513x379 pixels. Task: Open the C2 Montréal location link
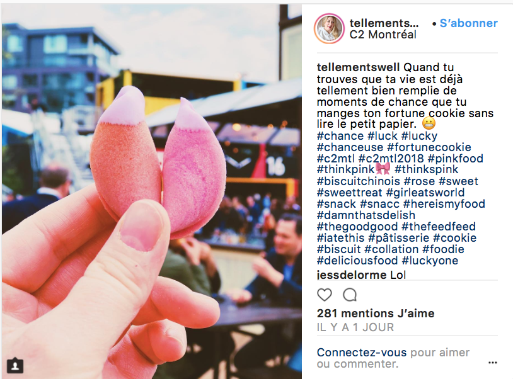click(383, 34)
